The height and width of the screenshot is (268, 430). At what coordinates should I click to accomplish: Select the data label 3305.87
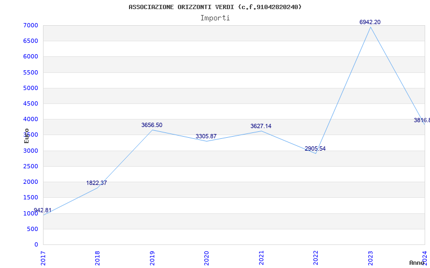click(x=206, y=136)
